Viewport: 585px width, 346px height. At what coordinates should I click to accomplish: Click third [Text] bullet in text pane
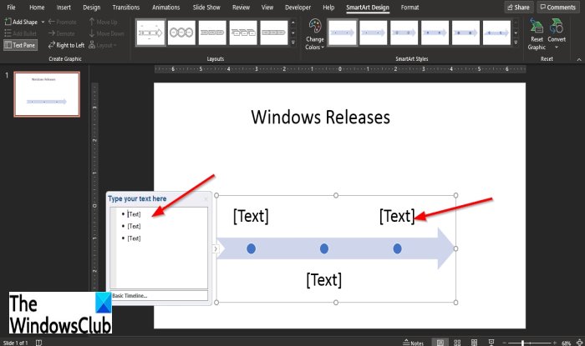(134, 238)
